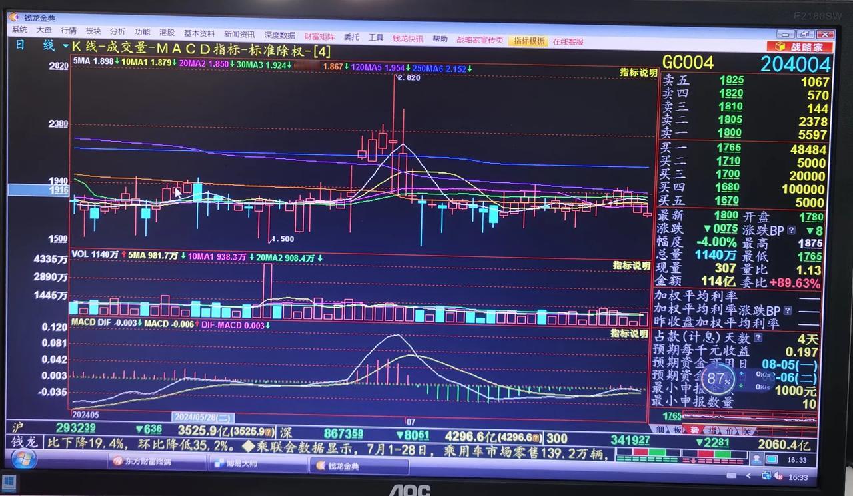Viewport: 853px width, 496px height.
Task: Click the taskbar clock 16:33
Action: [798, 477]
